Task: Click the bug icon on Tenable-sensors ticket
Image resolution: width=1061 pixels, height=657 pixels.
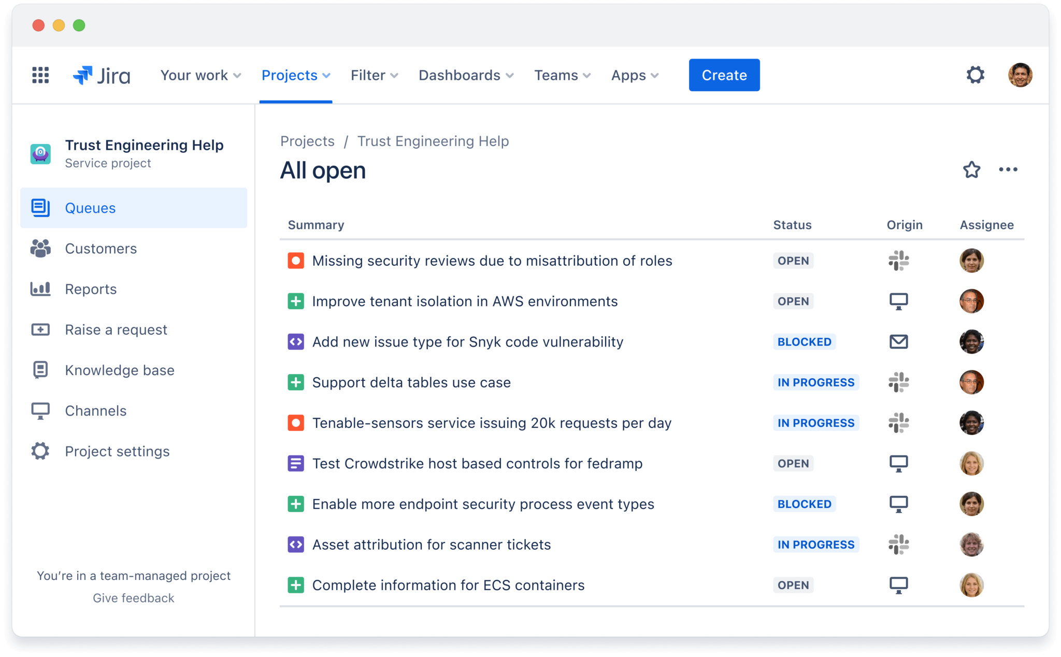Action: point(295,423)
